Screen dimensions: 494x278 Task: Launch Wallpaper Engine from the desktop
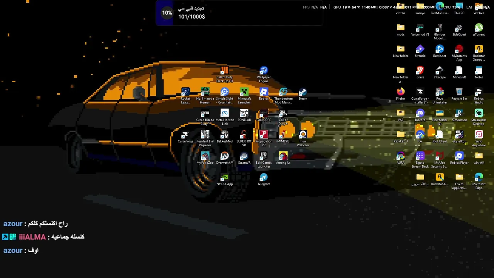click(264, 74)
